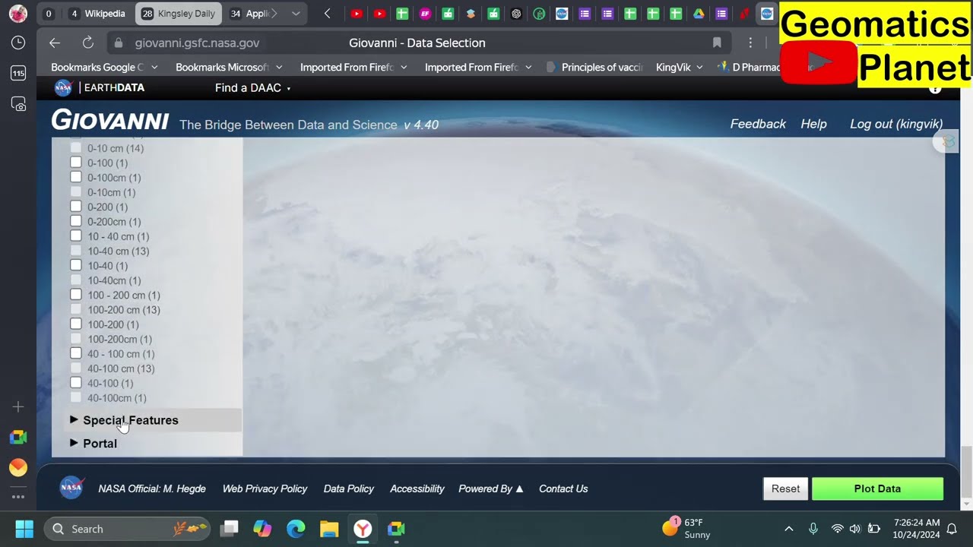973x547 pixels.
Task: Open the screenshot tool in sidebar
Action: [18, 104]
